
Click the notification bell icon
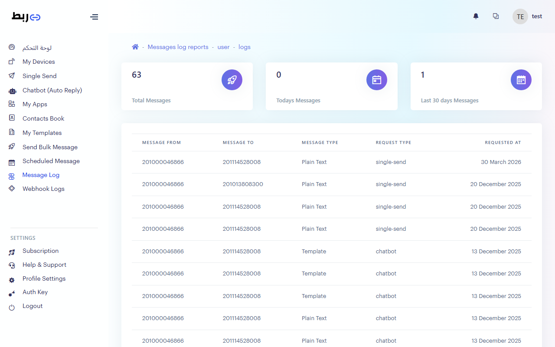(x=476, y=16)
